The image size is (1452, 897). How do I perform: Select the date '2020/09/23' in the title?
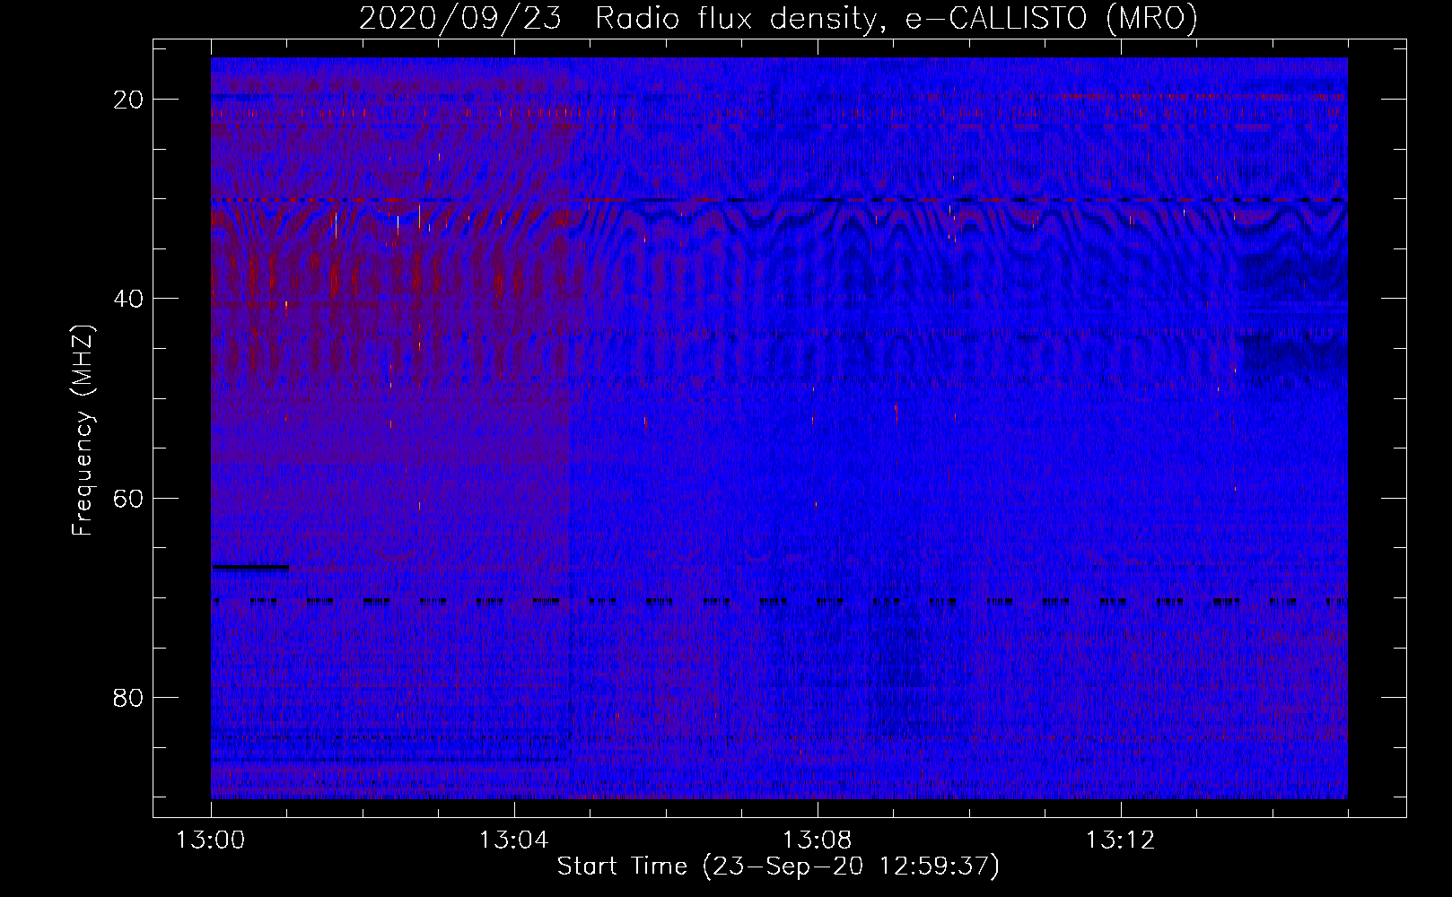[460, 19]
